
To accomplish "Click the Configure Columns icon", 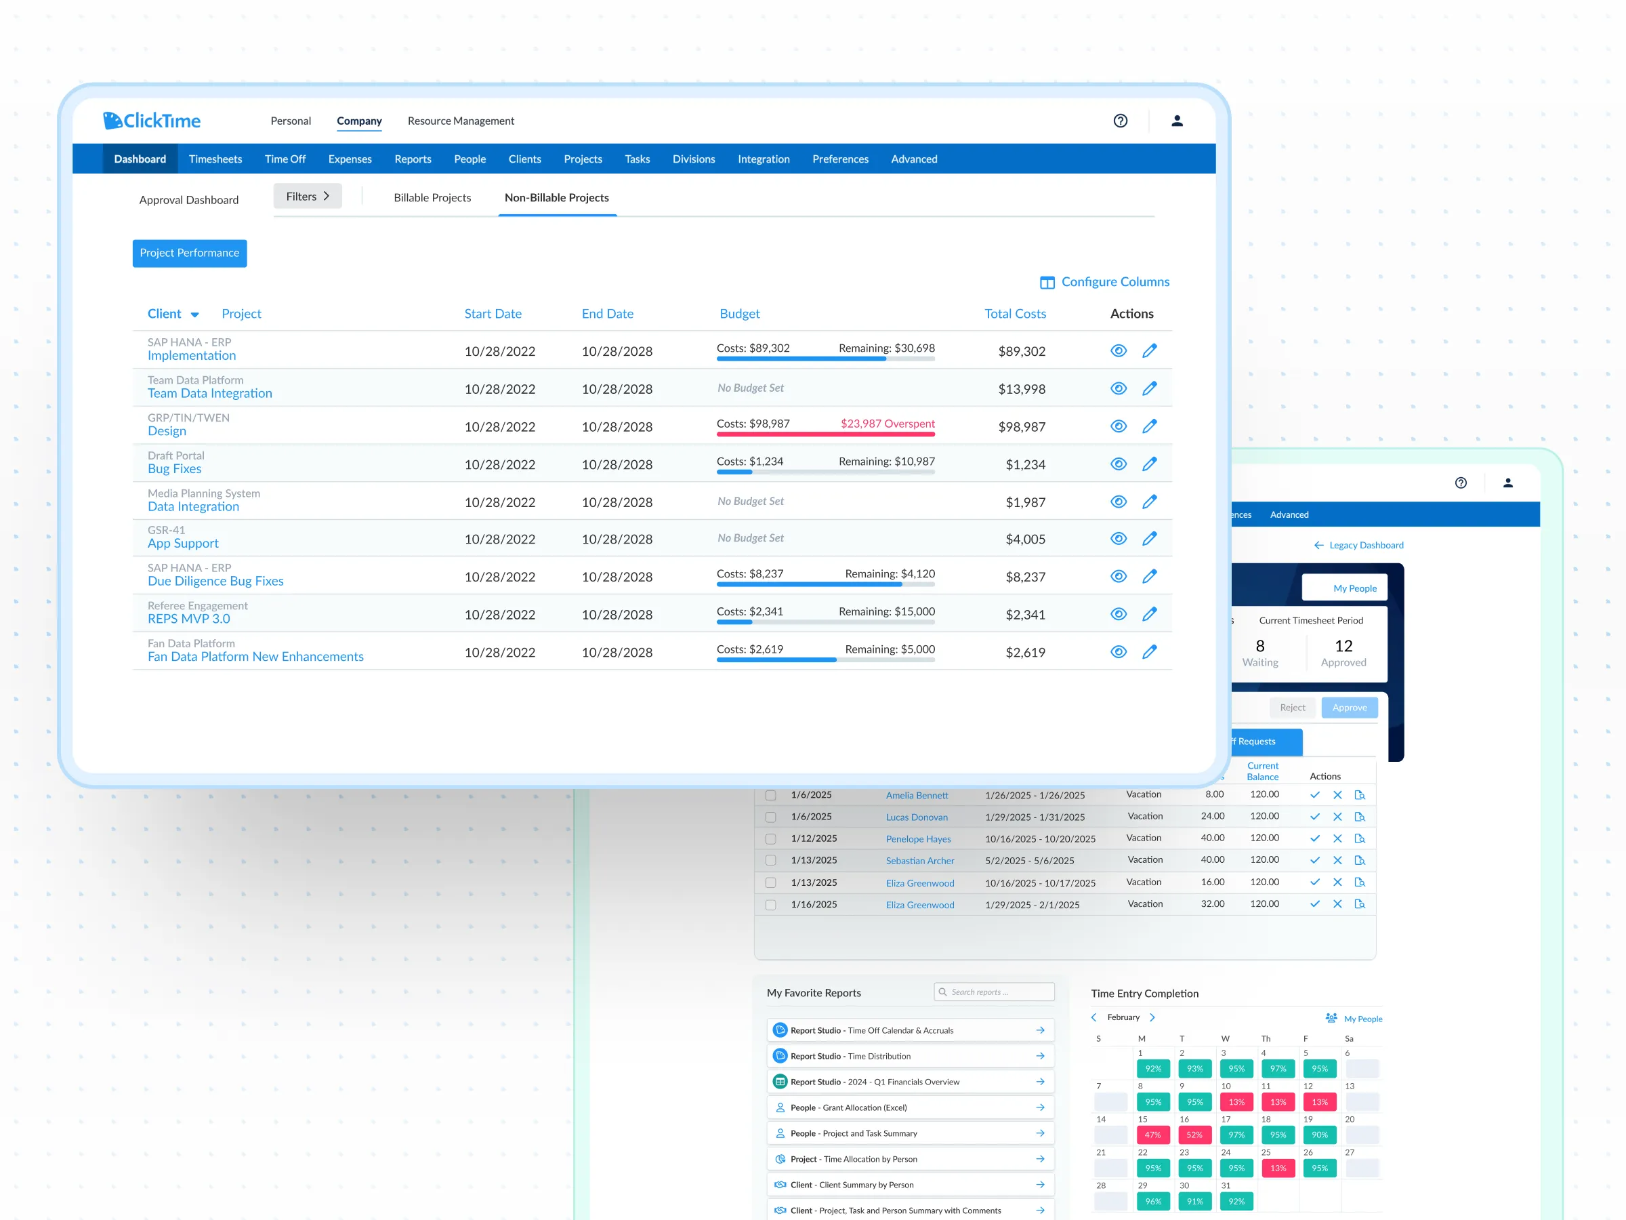I will tap(1047, 283).
